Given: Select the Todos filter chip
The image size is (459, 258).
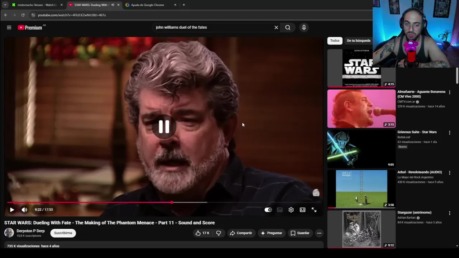Looking at the screenshot, I should [x=335, y=40].
